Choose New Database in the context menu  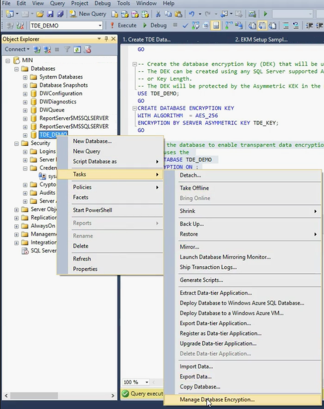click(110, 141)
